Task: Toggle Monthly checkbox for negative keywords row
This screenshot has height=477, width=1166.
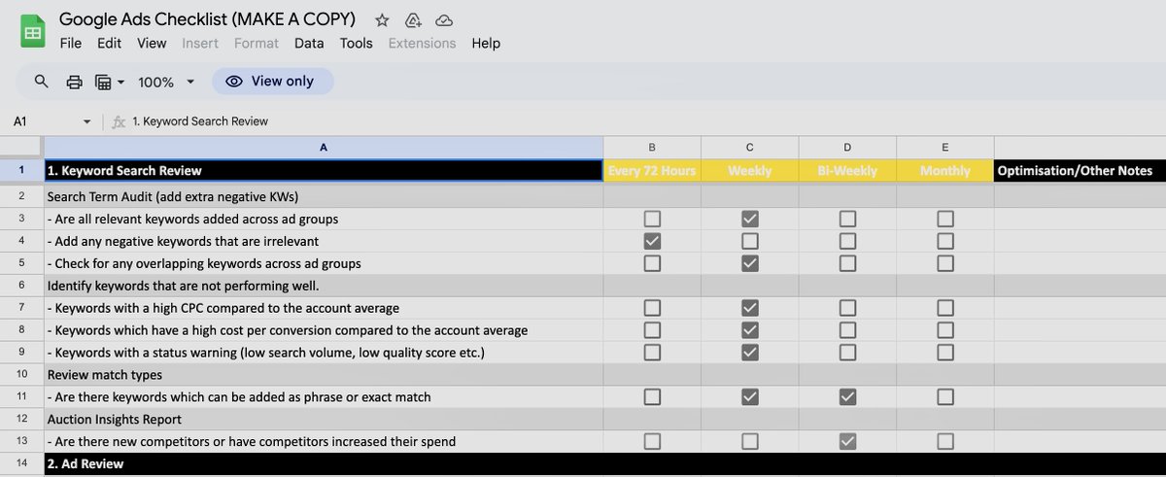Action: click(944, 241)
